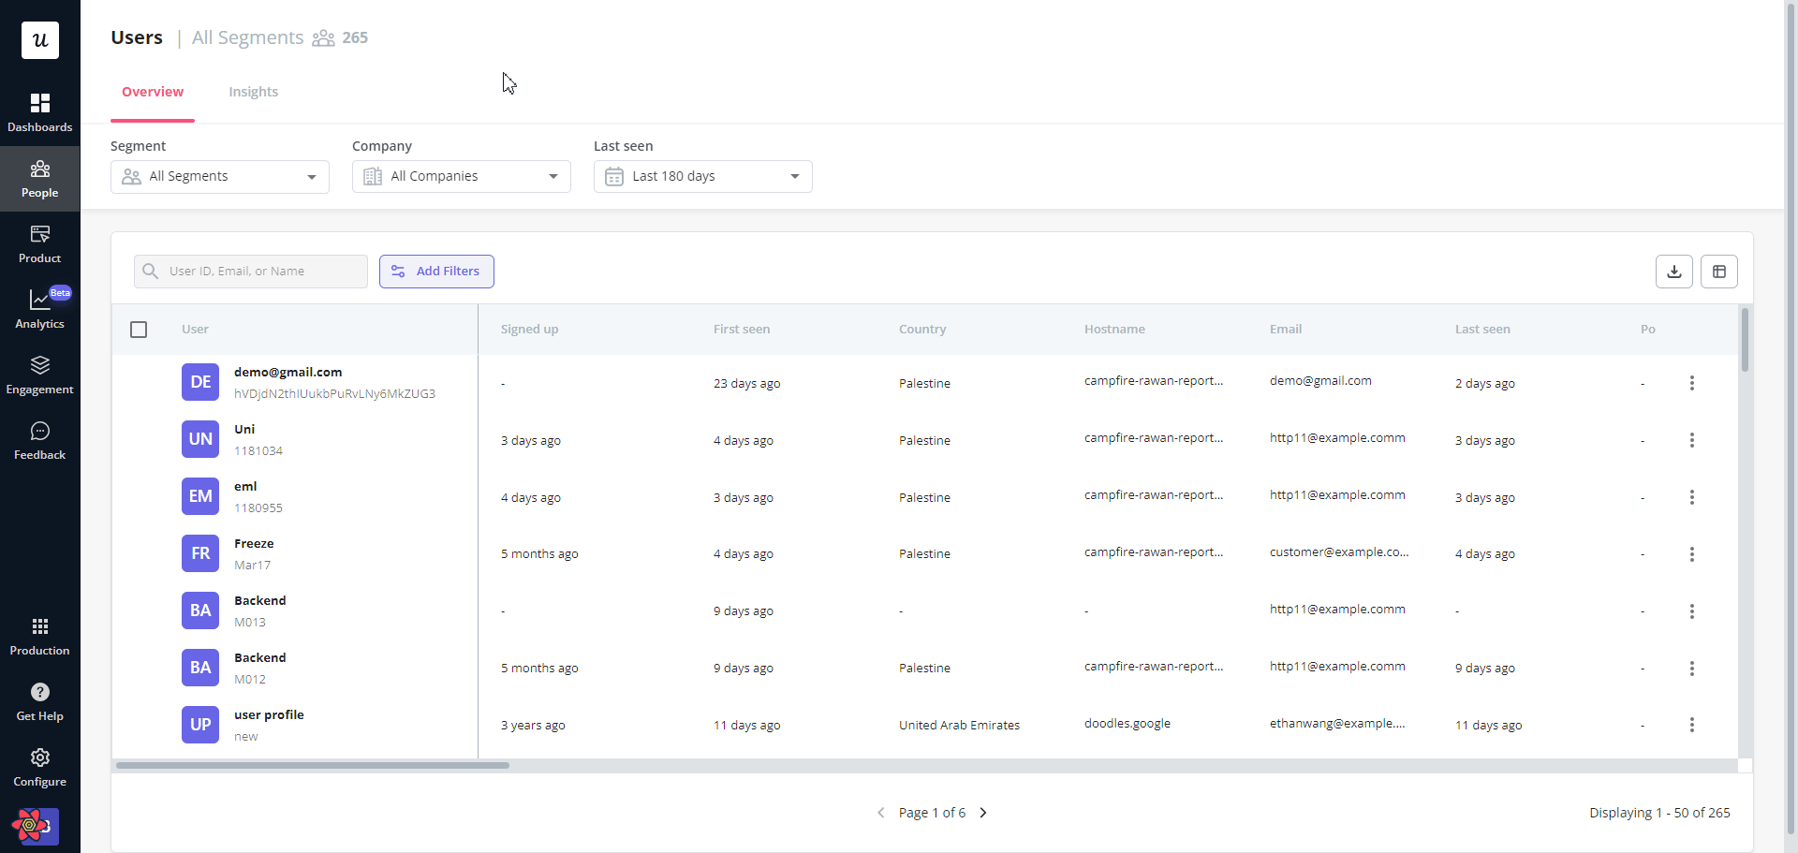Select the Overview tab
This screenshot has width=1798, height=853.
click(x=152, y=92)
